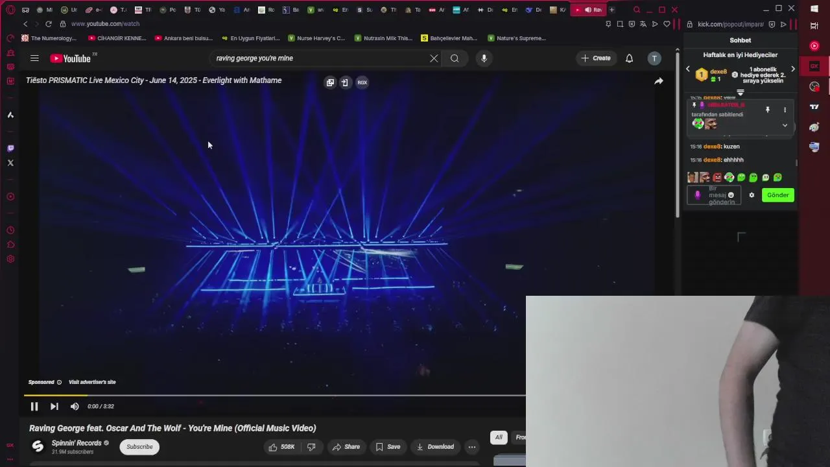The width and height of the screenshot is (830, 467).
Task: Share the sponsored video via arrow icon
Action: coord(659,81)
